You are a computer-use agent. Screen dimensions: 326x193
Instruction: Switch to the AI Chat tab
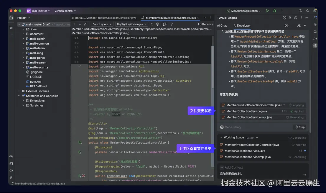coord(222,26)
